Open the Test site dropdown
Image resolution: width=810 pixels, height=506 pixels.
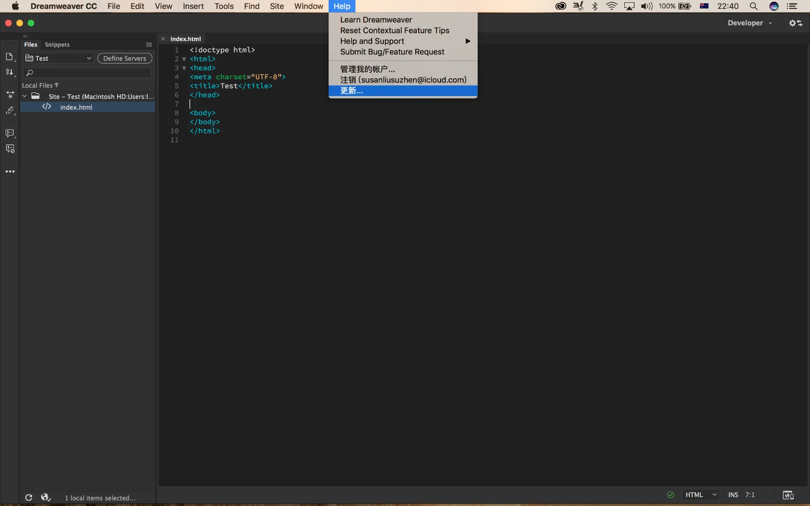click(59, 58)
